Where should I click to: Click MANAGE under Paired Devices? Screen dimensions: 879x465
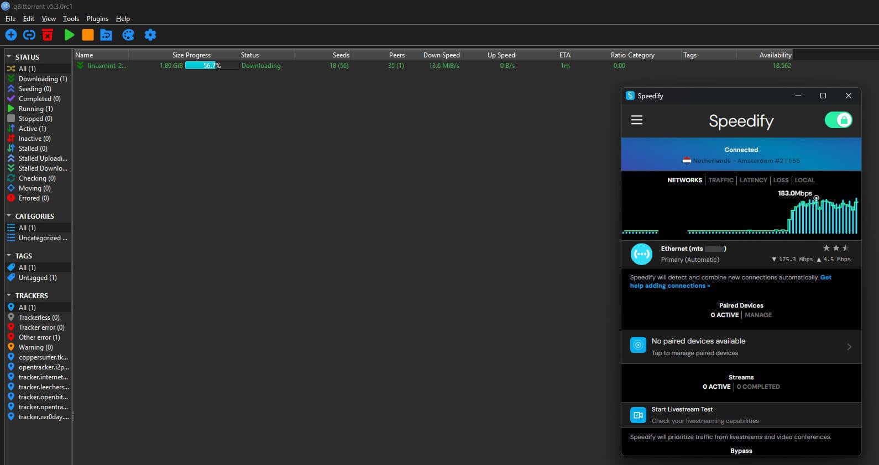pyautogui.click(x=758, y=315)
